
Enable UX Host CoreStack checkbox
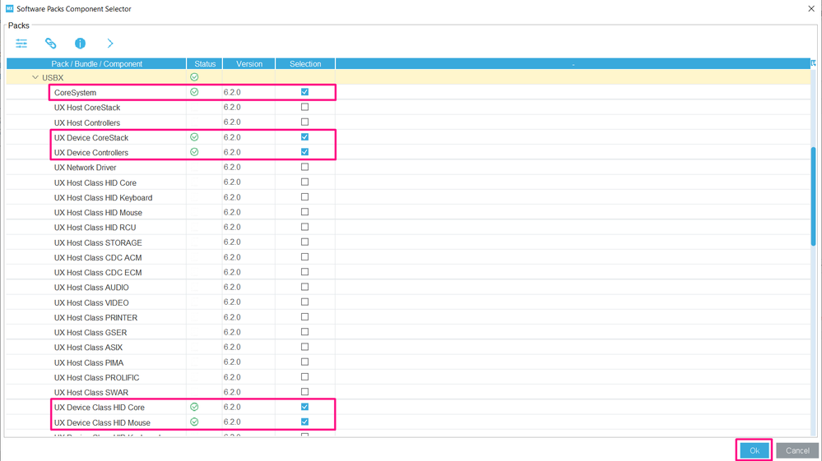coord(304,107)
